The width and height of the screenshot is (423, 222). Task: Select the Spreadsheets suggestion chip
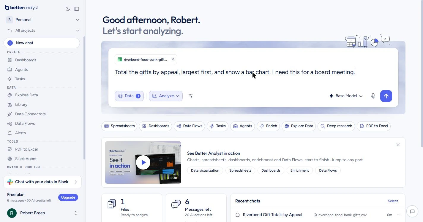(x=119, y=126)
